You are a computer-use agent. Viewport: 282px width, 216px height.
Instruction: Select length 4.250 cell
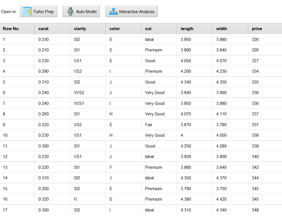click(x=195, y=146)
